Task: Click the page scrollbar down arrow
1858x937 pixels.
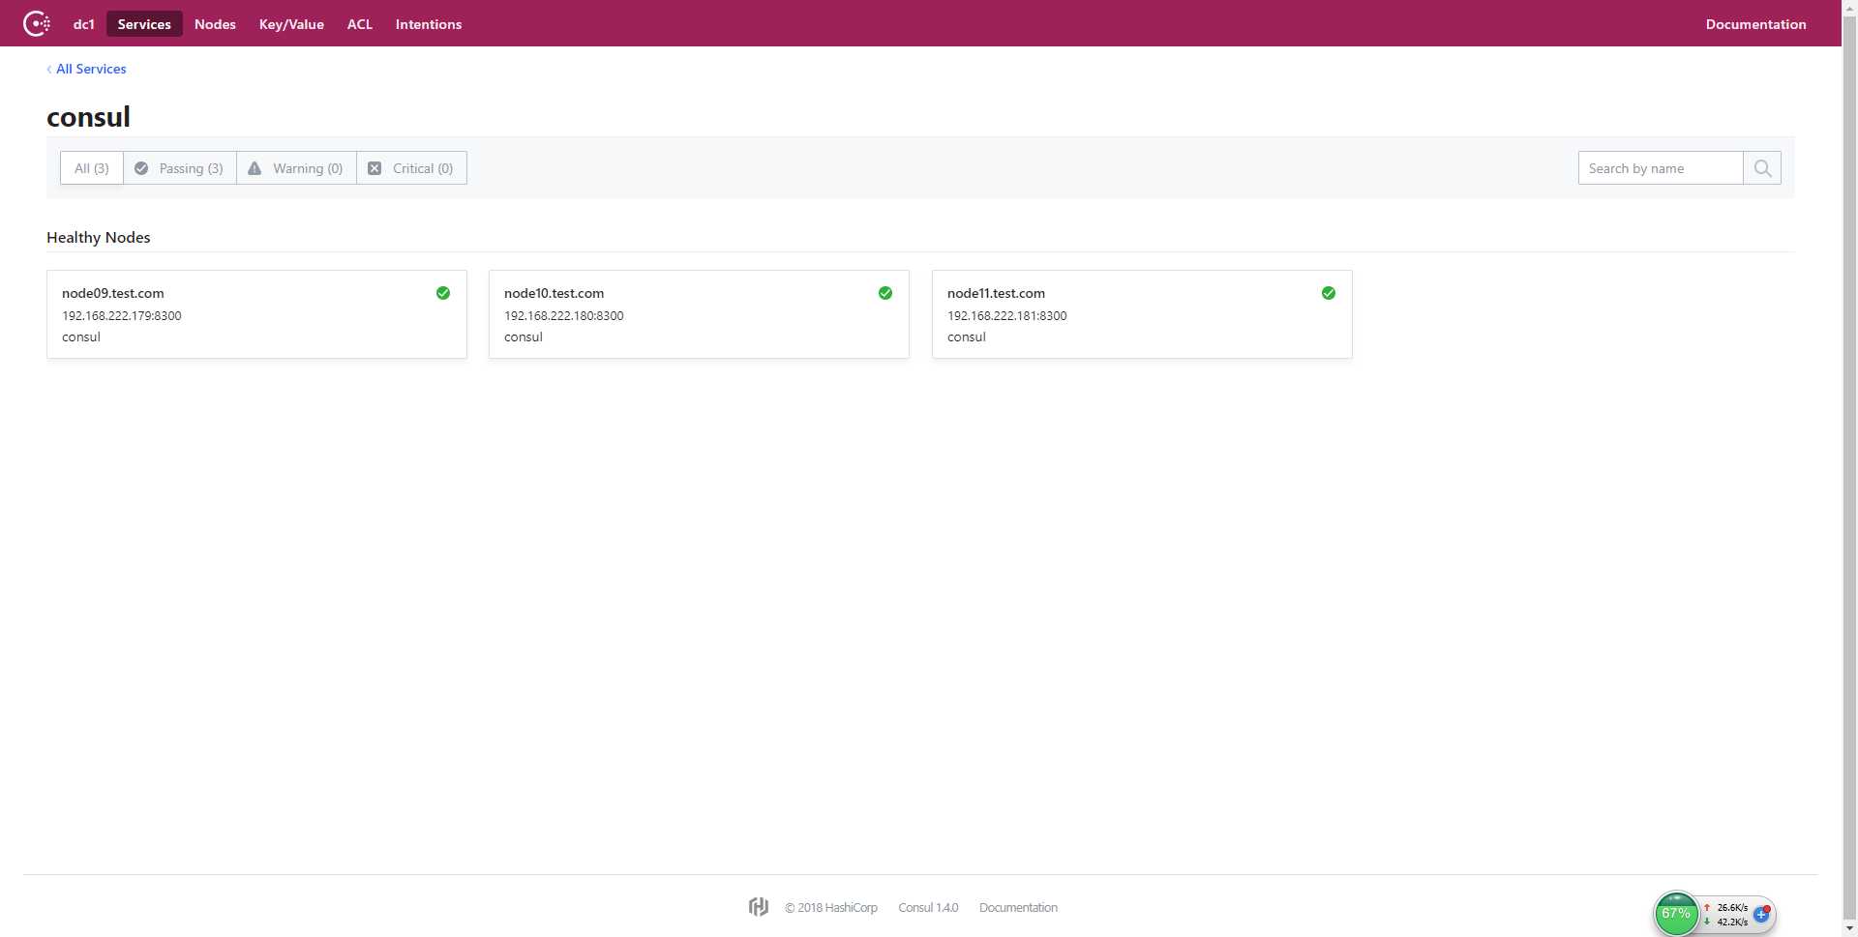Action: click(1849, 928)
